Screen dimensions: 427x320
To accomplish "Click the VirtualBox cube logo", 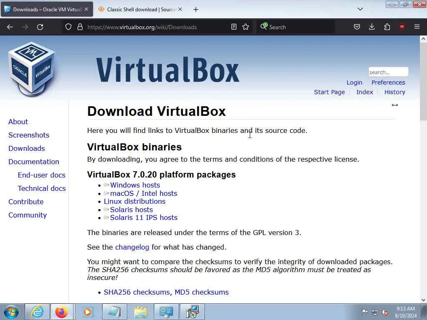I will [x=31, y=69].
